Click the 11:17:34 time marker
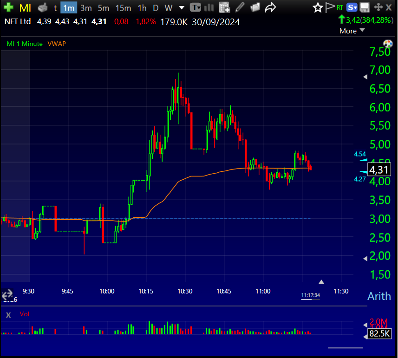 coord(310,295)
